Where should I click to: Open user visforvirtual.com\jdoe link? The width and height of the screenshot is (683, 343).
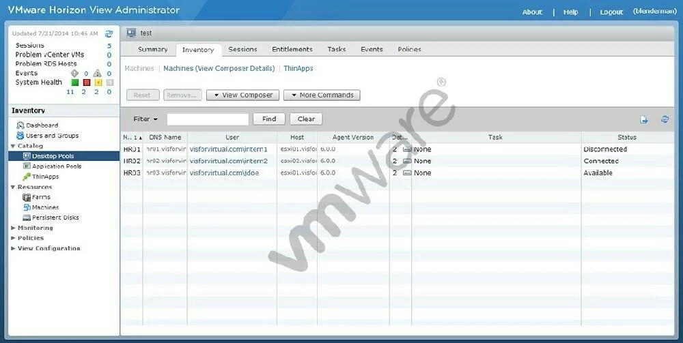224,173
